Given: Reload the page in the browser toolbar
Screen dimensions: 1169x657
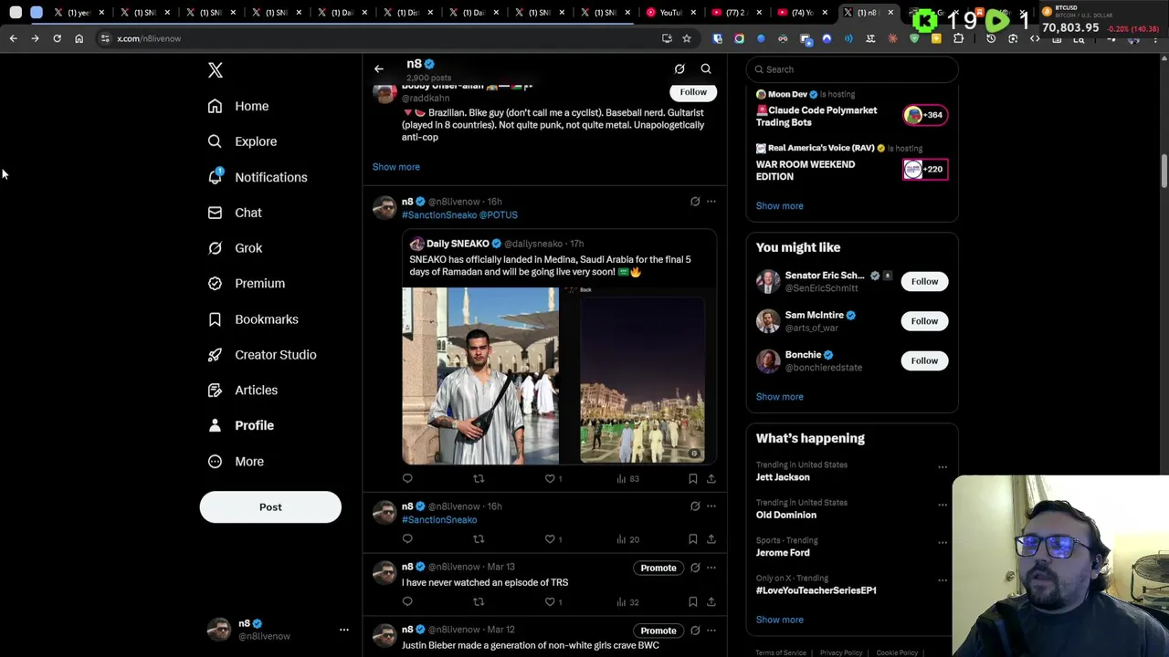Looking at the screenshot, I should click(x=57, y=38).
